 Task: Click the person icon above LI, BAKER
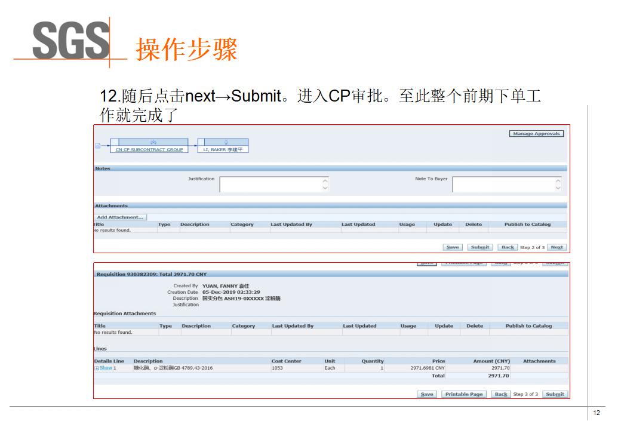click(226, 142)
